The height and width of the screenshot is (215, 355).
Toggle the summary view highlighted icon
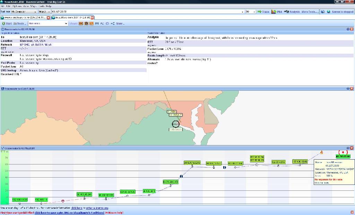pos(81,24)
